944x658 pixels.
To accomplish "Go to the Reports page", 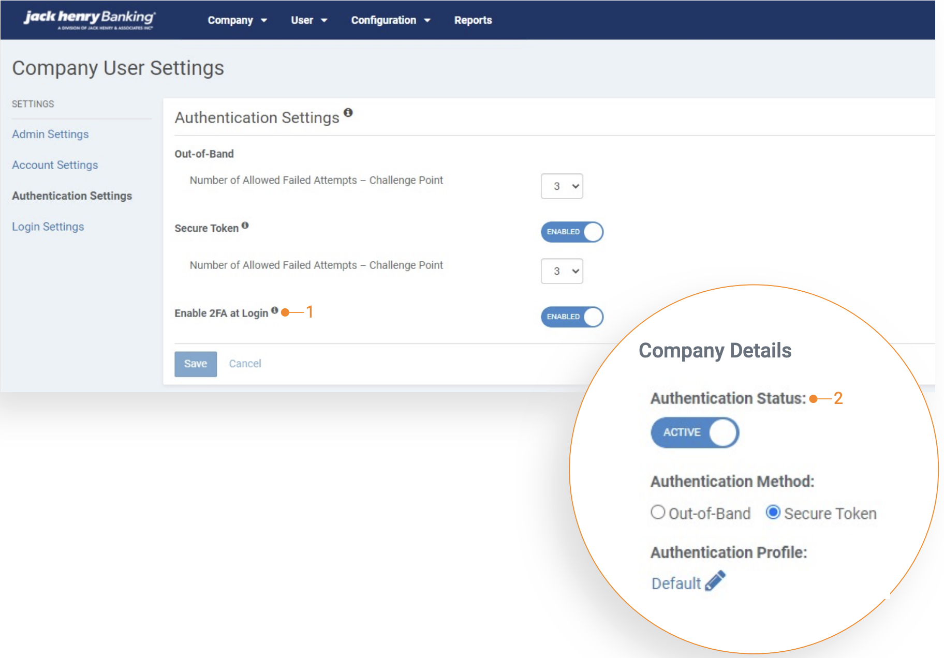I will (x=473, y=20).
